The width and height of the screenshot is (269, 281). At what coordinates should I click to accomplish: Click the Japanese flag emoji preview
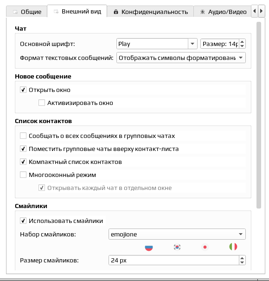[205, 247]
